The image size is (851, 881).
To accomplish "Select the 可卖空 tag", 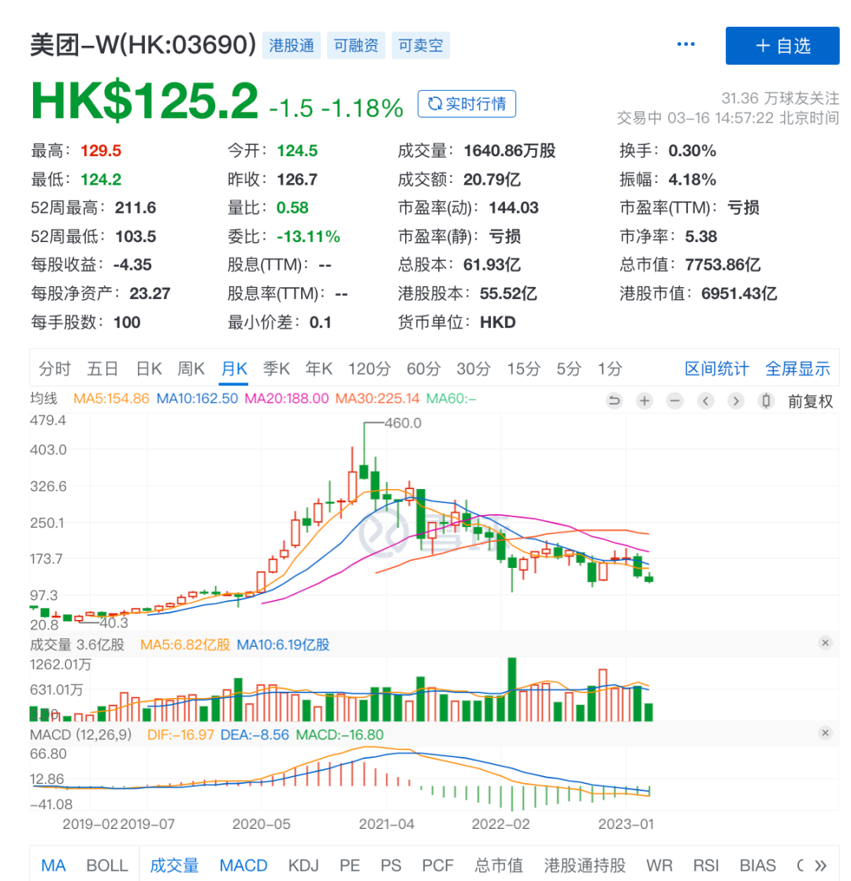I will [x=421, y=46].
